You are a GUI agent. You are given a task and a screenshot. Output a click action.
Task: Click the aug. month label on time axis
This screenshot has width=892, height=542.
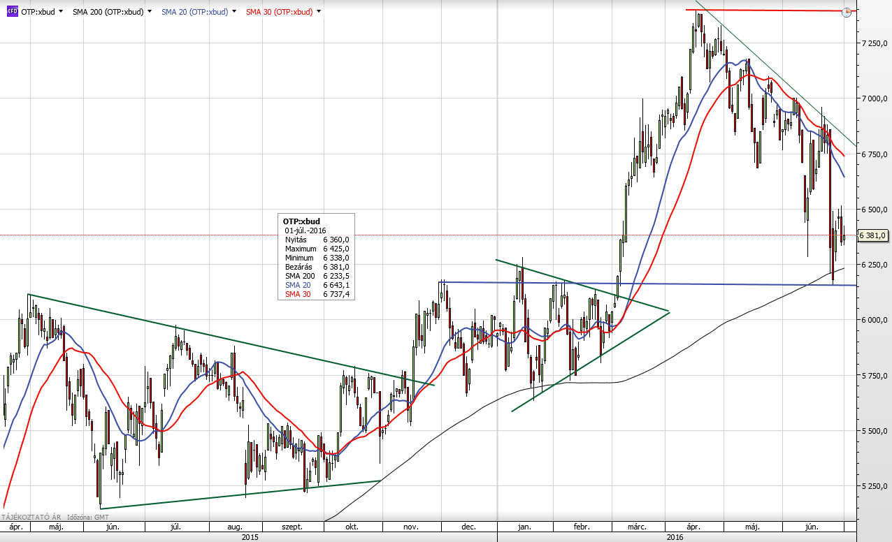[x=235, y=527]
